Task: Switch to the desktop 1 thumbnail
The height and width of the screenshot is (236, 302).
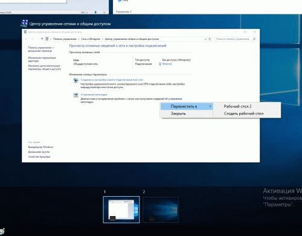Action: (121, 209)
